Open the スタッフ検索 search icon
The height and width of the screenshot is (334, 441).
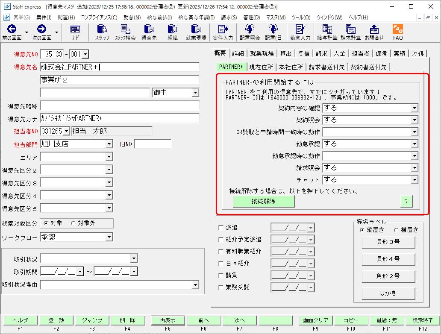tap(126, 29)
